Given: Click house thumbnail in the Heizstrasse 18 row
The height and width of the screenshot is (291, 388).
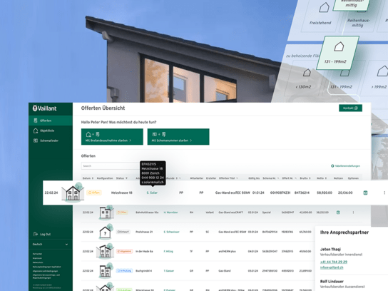Looking at the screenshot, I should (73, 193).
